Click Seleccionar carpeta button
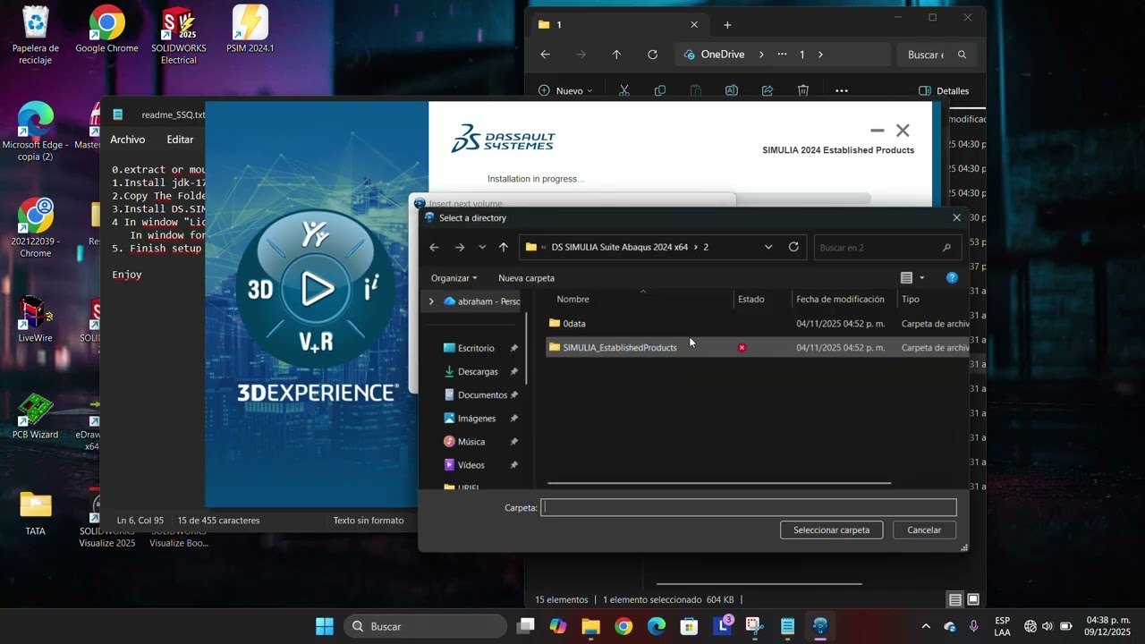Image resolution: width=1145 pixels, height=644 pixels. point(831,530)
